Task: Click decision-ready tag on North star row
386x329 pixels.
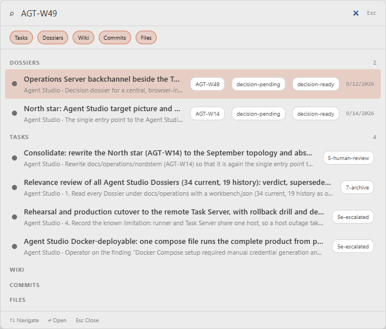Action: click(x=316, y=113)
